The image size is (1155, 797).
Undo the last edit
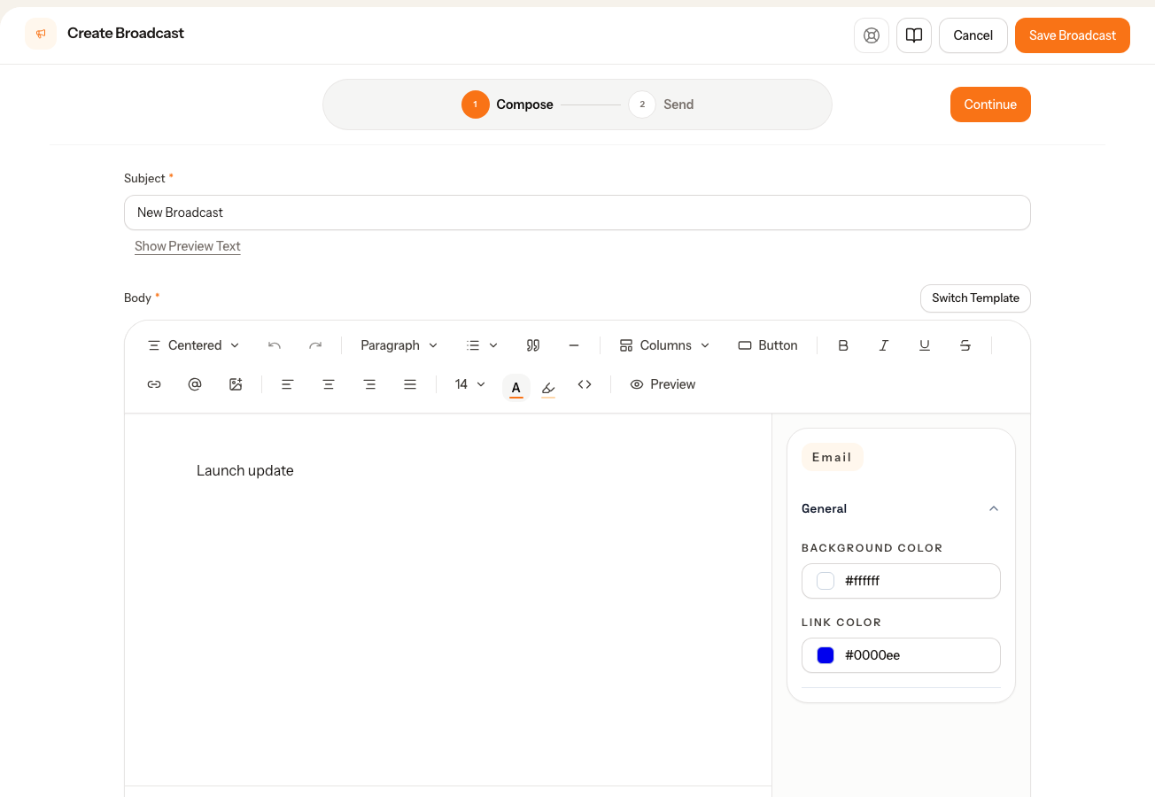pyautogui.click(x=275, y=345)
